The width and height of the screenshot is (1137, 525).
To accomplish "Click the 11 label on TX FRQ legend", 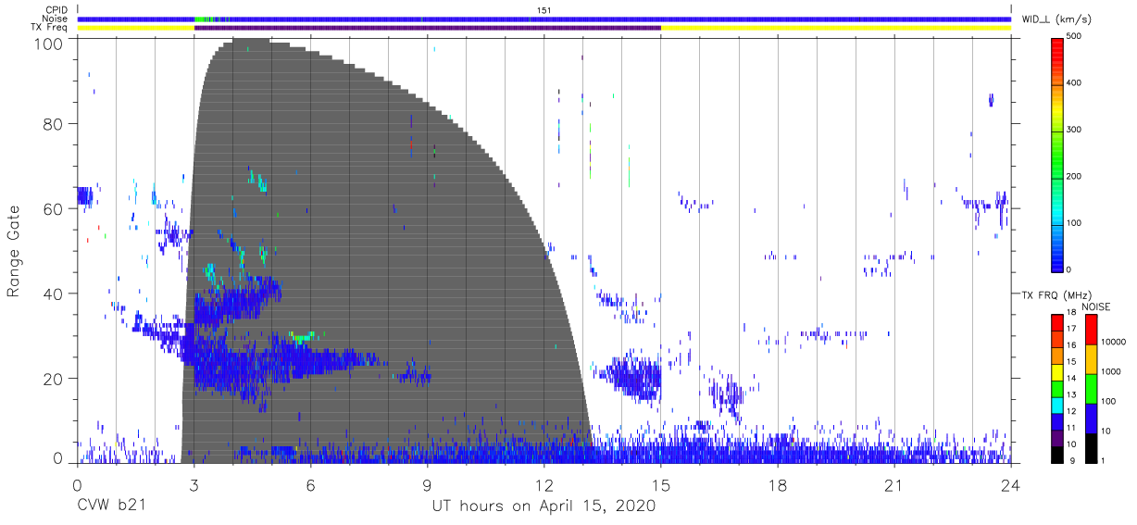I will pyautogui.click(x=1071, y=428).
